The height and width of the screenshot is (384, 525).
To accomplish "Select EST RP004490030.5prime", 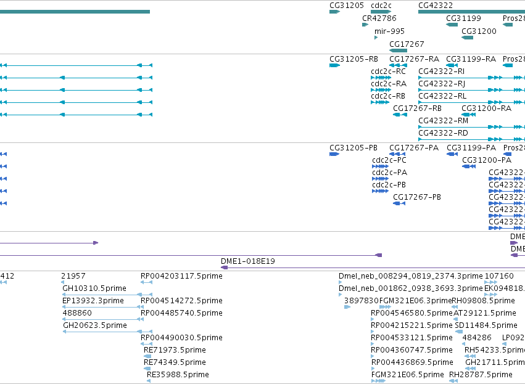I will pos(181,338).
